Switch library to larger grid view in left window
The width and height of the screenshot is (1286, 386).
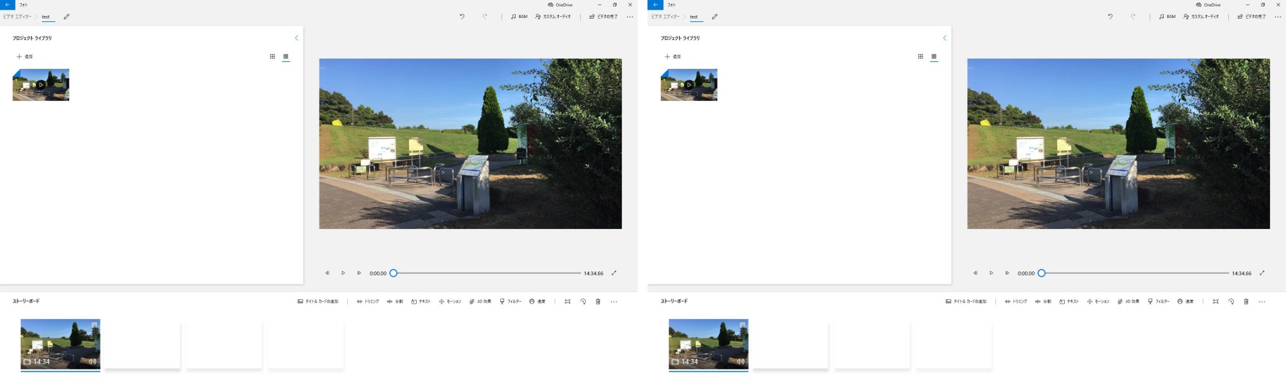(273, 57)
